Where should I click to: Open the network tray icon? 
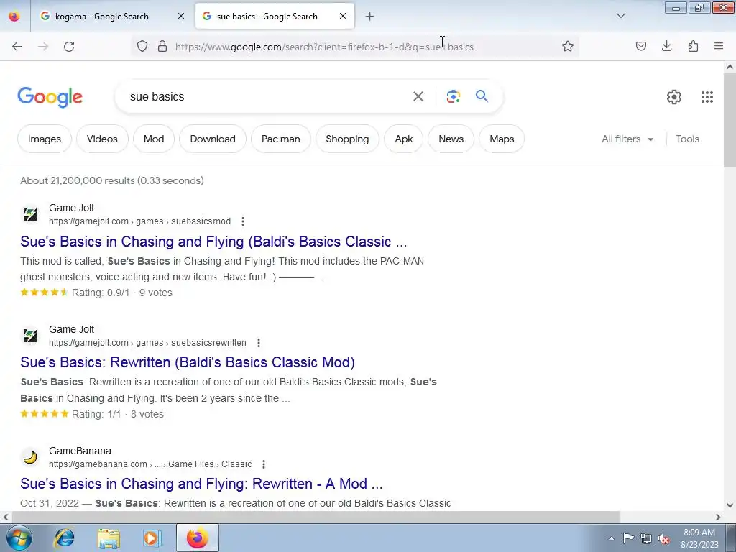646,538
